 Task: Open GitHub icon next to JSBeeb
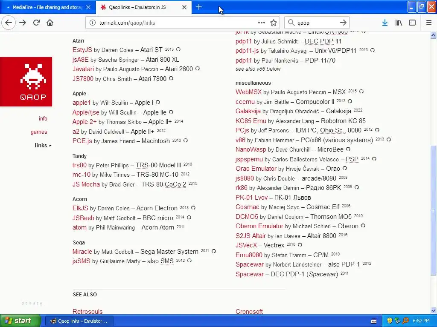point(189,218)
